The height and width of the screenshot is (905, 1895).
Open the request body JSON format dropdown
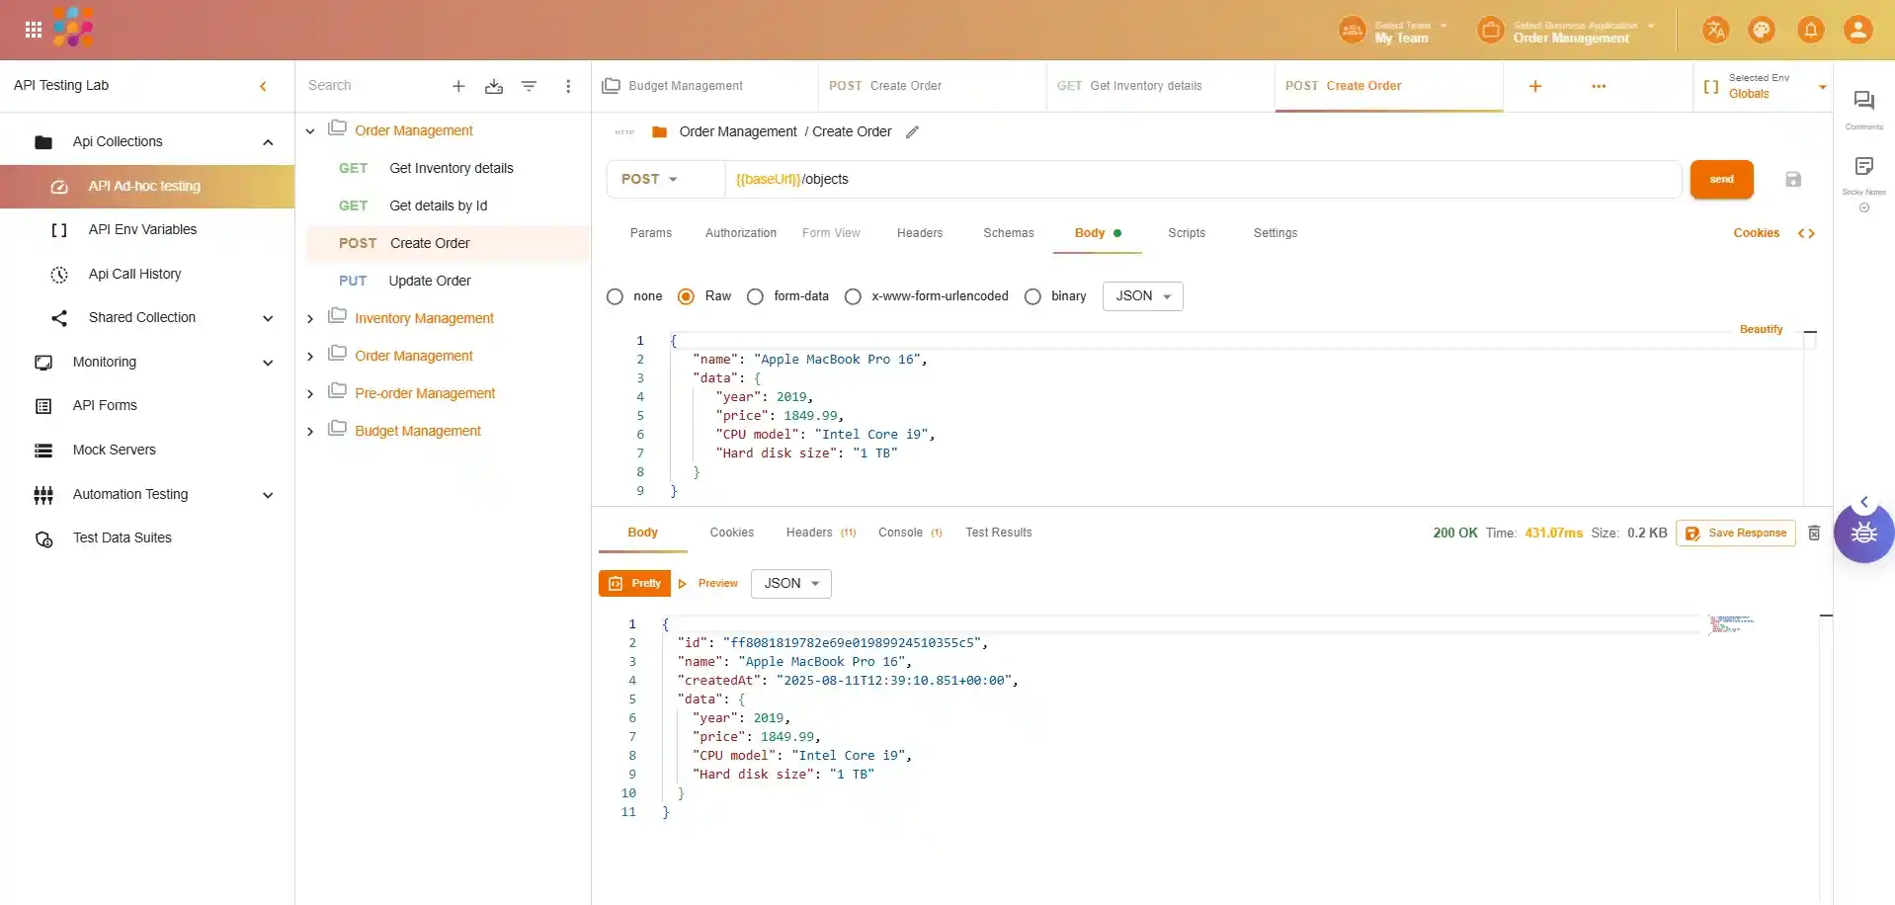tap(1142, 296)
